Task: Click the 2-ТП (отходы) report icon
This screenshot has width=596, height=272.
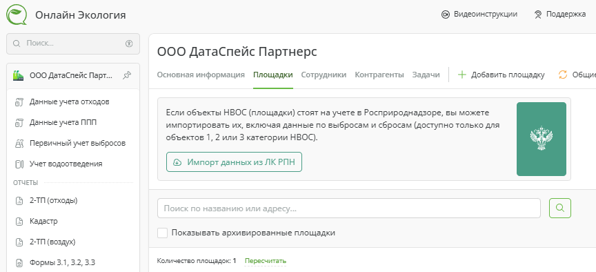Action: click(x=19, y=200)
